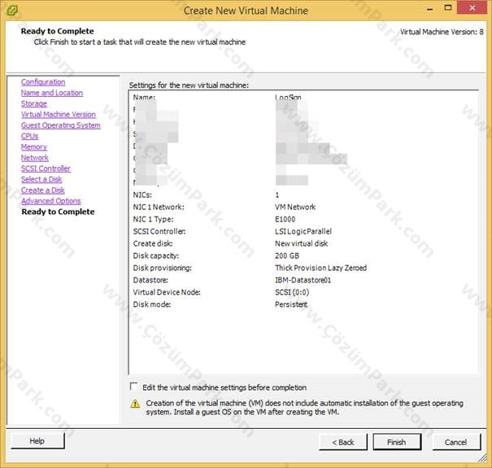The height and width of the screenshot is (468, 492).
Task: Jump to the Create a Disk step
Action: tap(43, 190)
